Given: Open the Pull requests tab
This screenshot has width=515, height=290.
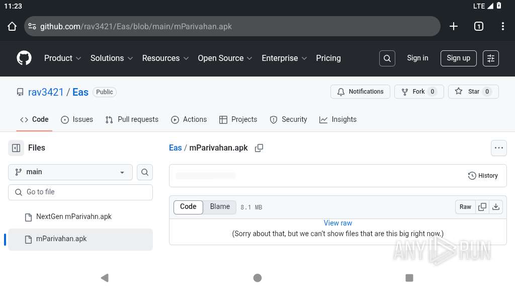Looking at the screenshot, I should pyautogui.click(x=132, y=120).
